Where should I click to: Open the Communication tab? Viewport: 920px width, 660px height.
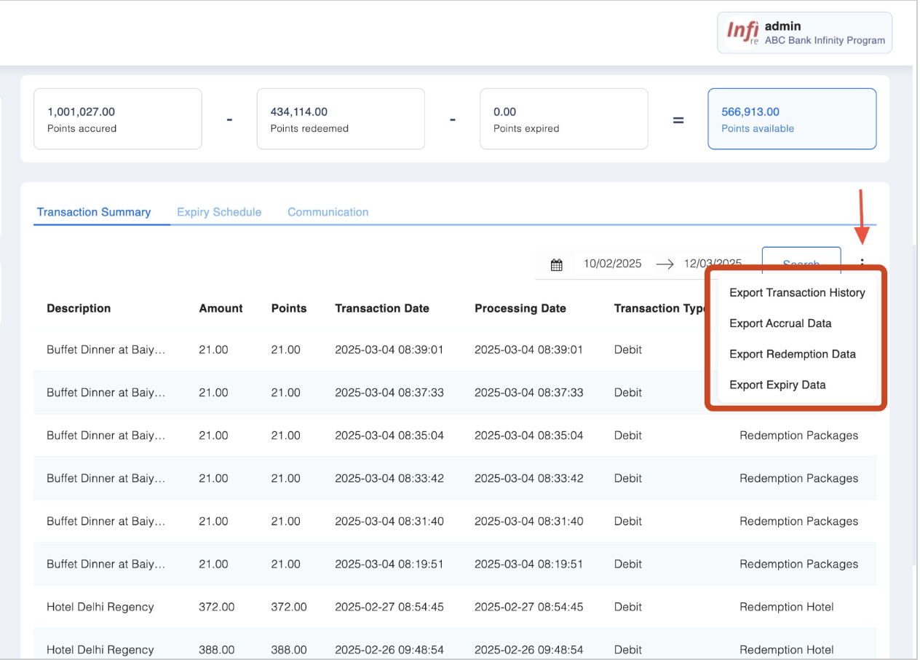click(x=328, y=212)
